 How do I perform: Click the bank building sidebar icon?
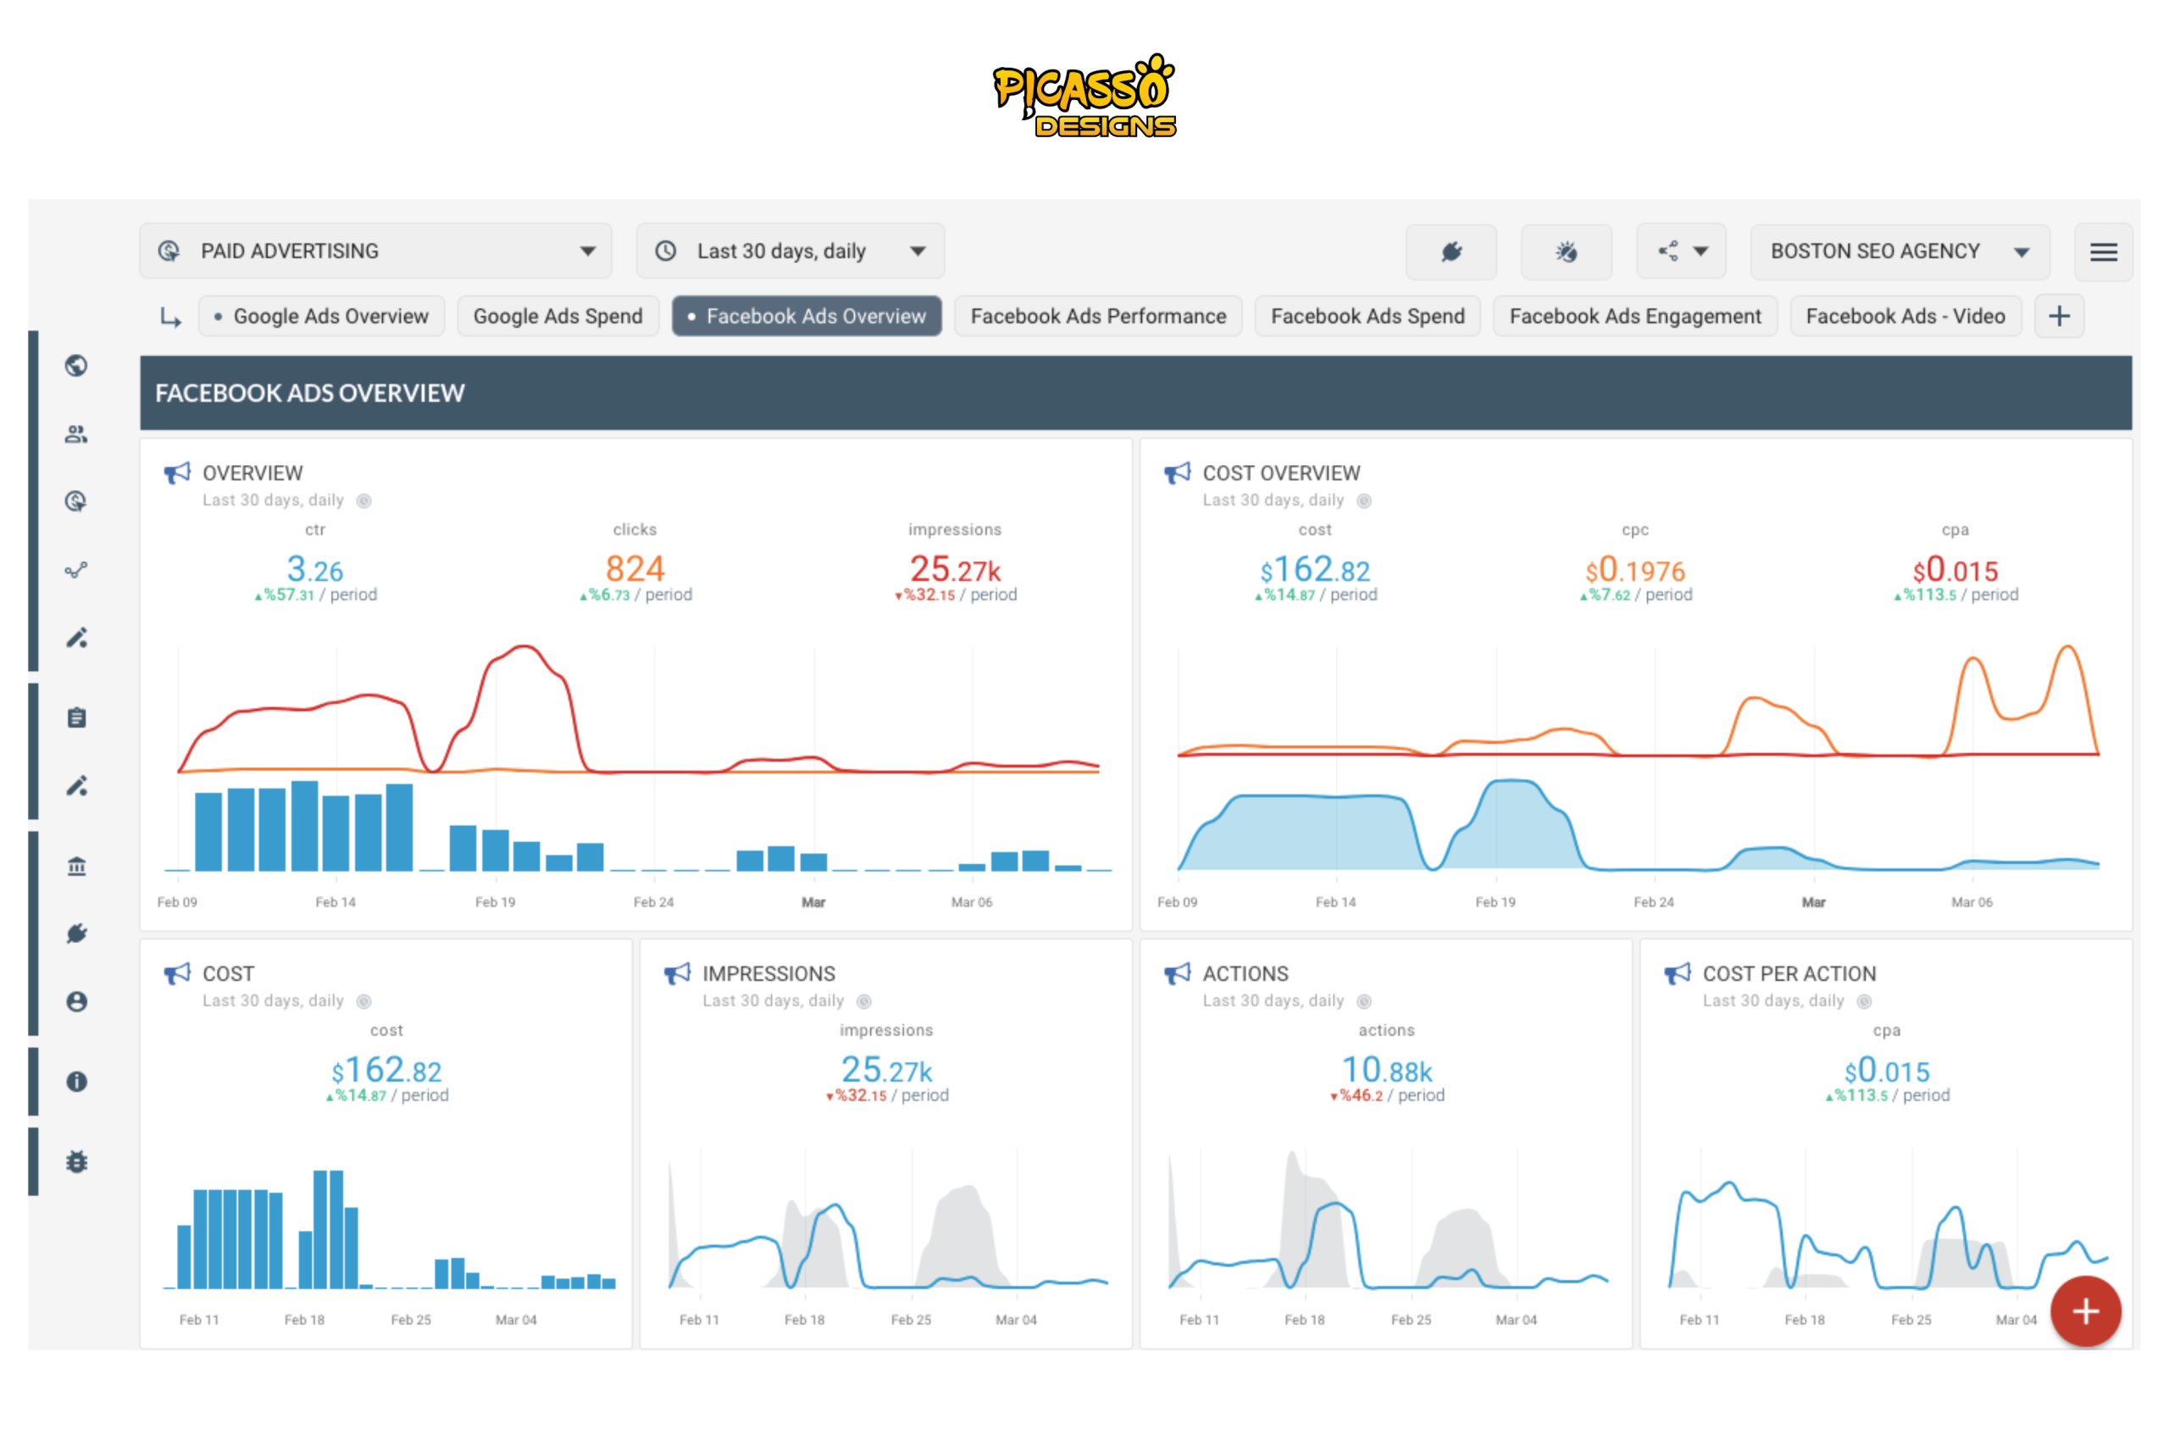[x=76, y=866]
